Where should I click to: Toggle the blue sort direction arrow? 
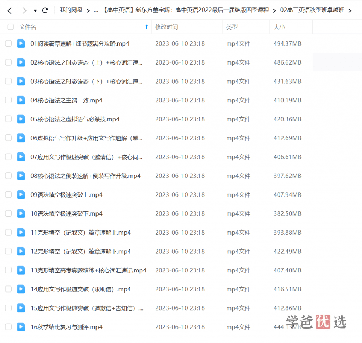click(147, 27)
